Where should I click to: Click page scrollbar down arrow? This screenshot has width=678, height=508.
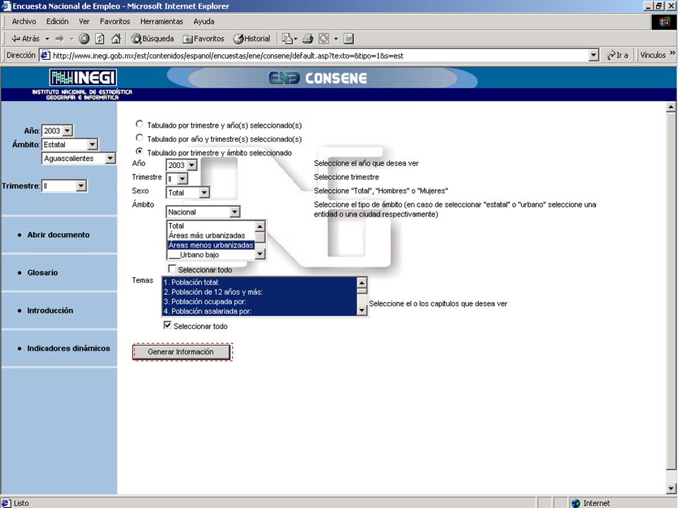pos(671,489)
